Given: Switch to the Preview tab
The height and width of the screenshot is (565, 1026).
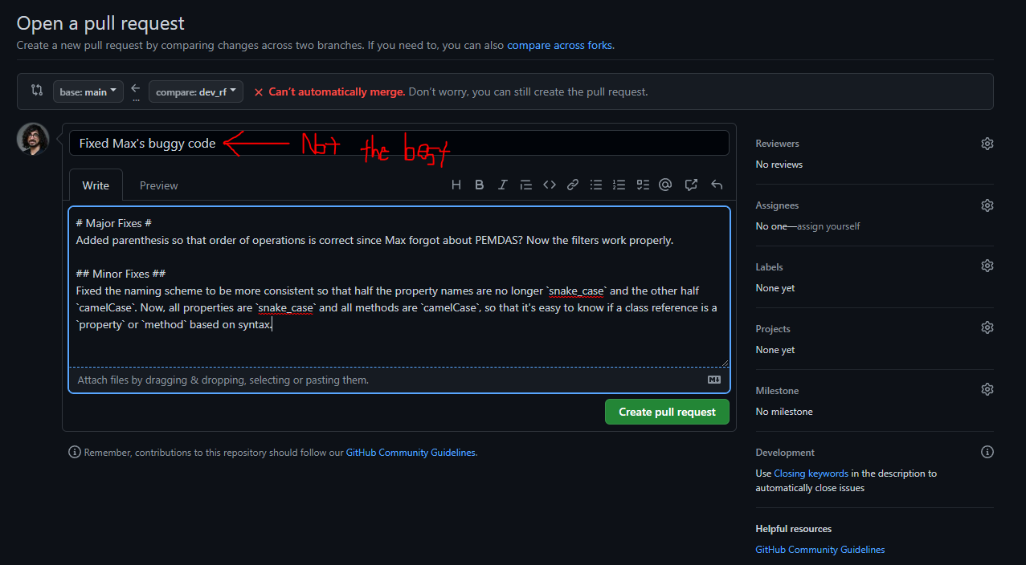Looking at the screenshot, I should tap(158, 185).
